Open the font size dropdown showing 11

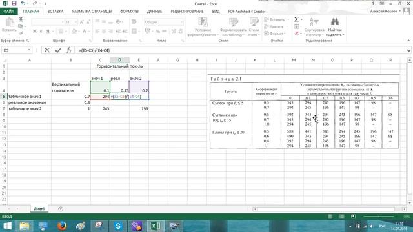point(76,22)
